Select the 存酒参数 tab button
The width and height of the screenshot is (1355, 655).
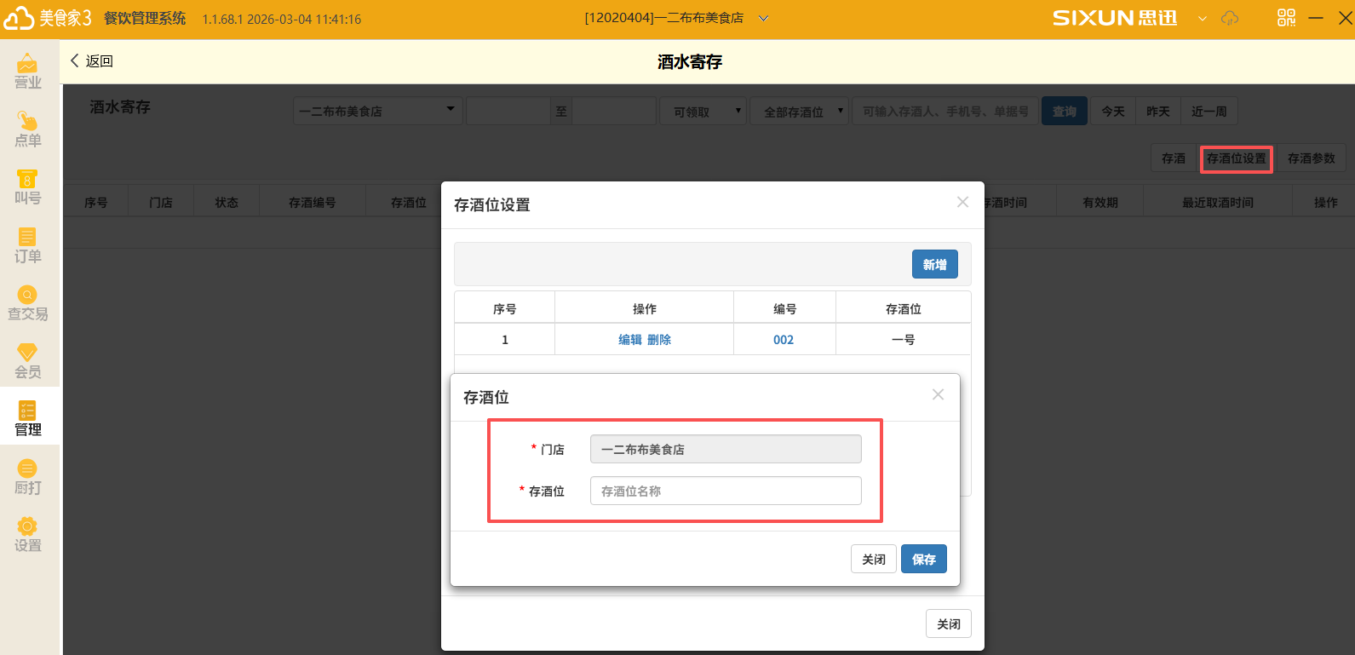1311,158
